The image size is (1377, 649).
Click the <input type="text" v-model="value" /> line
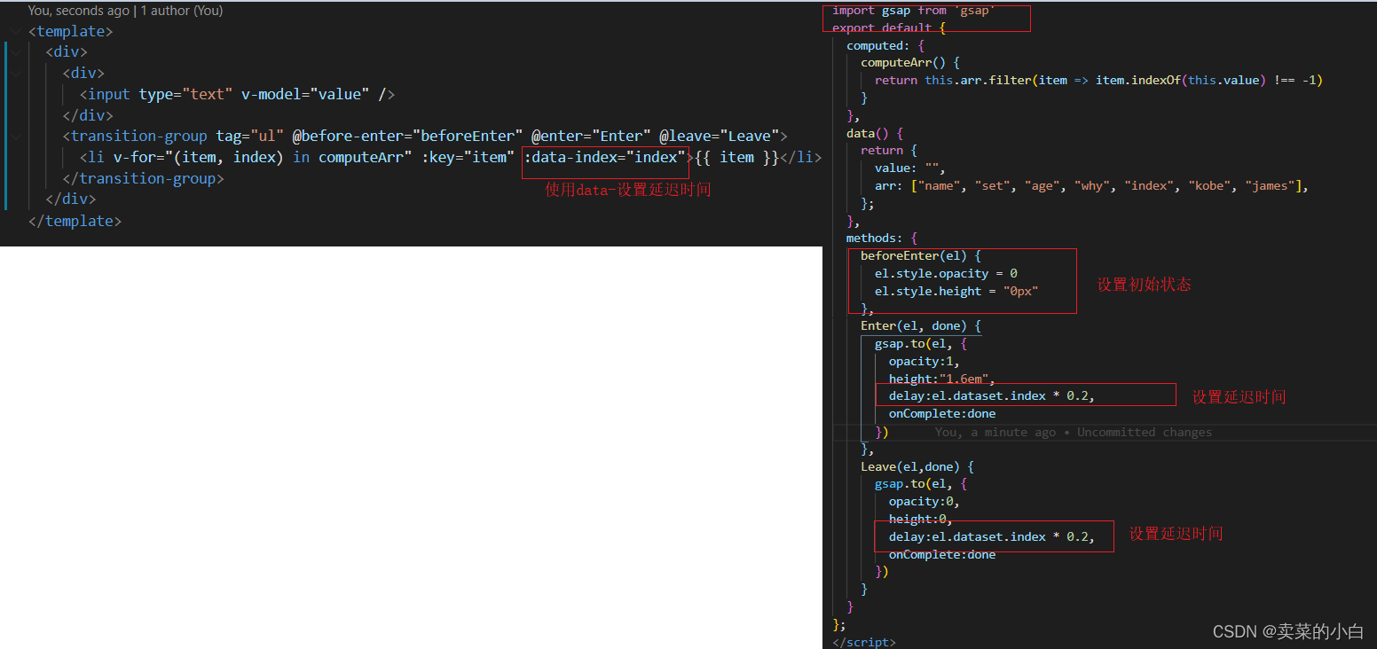tap(238, 95)
